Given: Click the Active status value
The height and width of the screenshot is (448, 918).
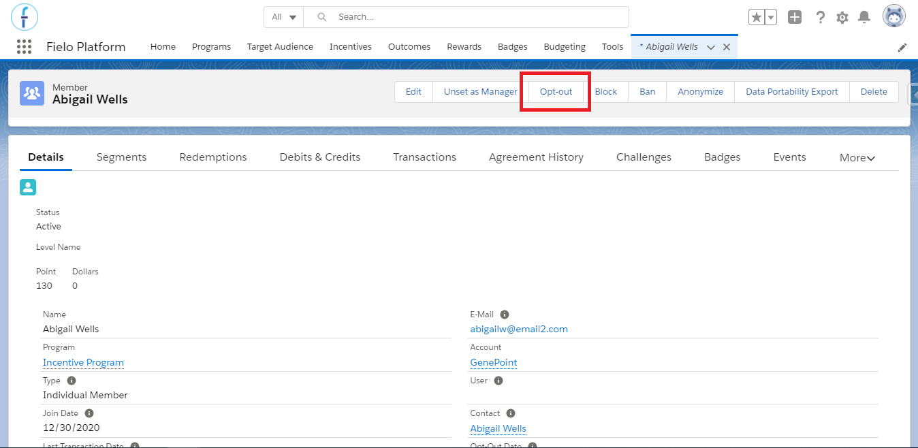Looking at the screenshot, I should (48, 226).
